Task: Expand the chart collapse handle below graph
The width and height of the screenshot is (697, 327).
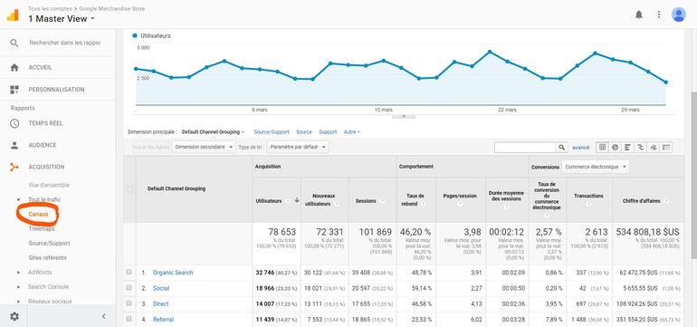Action: pos(404,116)
